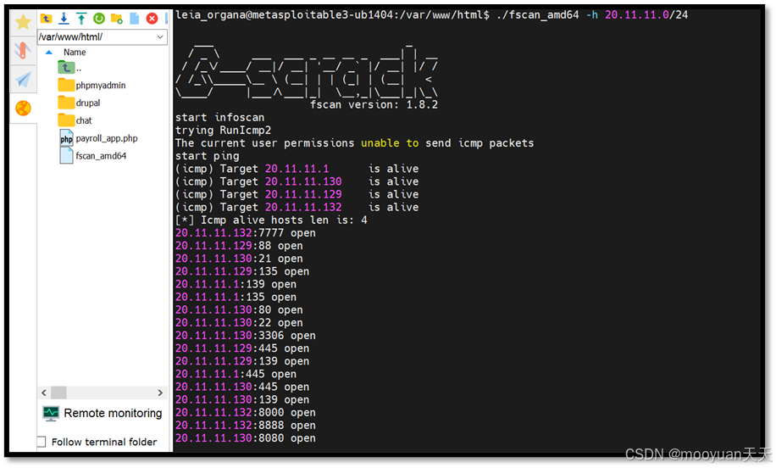Select the drupal folder name
Image resolution: width=776 pixels, height=468 pixels.
88,103
